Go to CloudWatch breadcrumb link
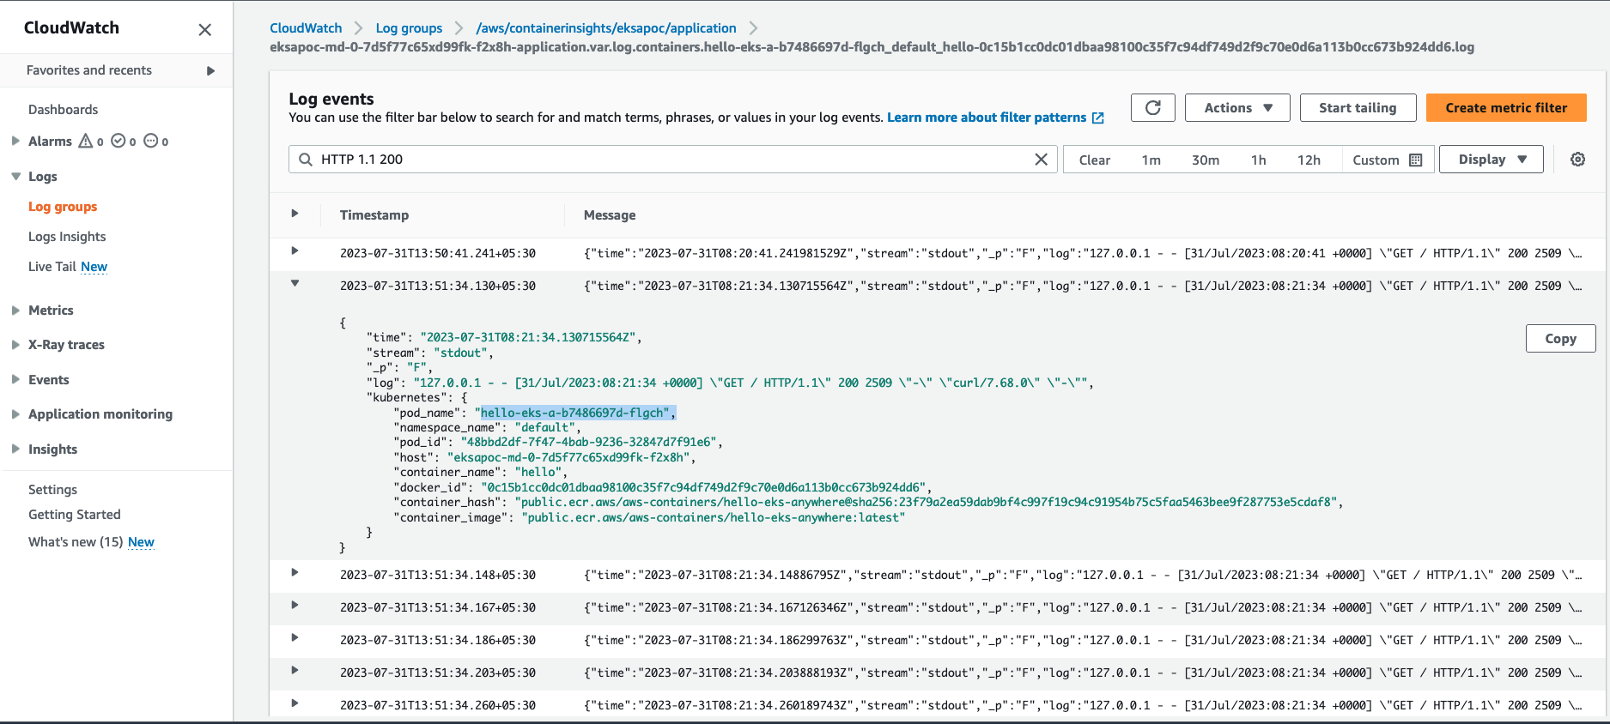 tap(306, 28)
